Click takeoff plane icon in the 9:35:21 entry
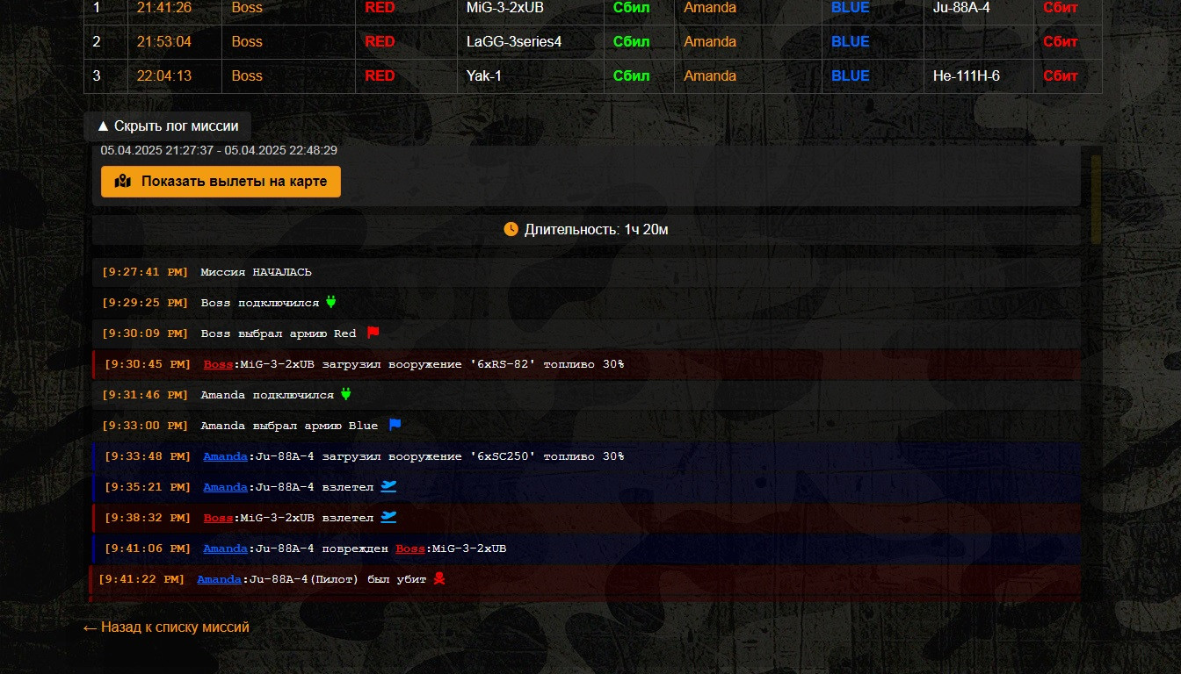The image size is (1181, 674). 388,486
